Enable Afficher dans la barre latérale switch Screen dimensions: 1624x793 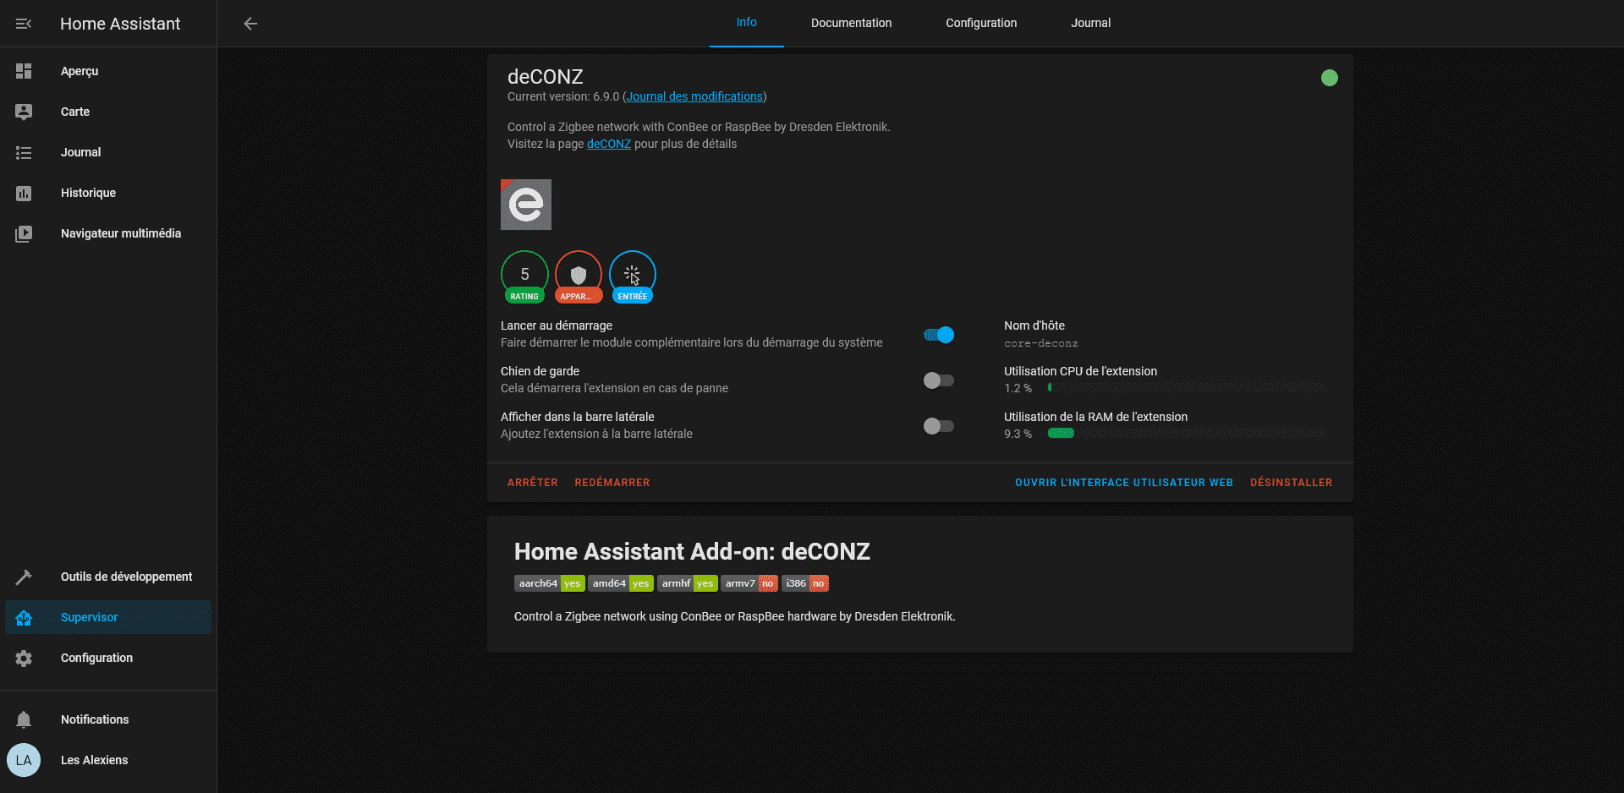point(939,426)
